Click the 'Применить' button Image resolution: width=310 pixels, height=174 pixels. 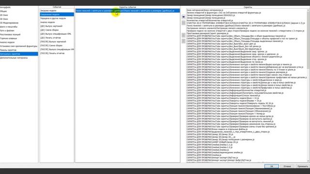[302, 166]
